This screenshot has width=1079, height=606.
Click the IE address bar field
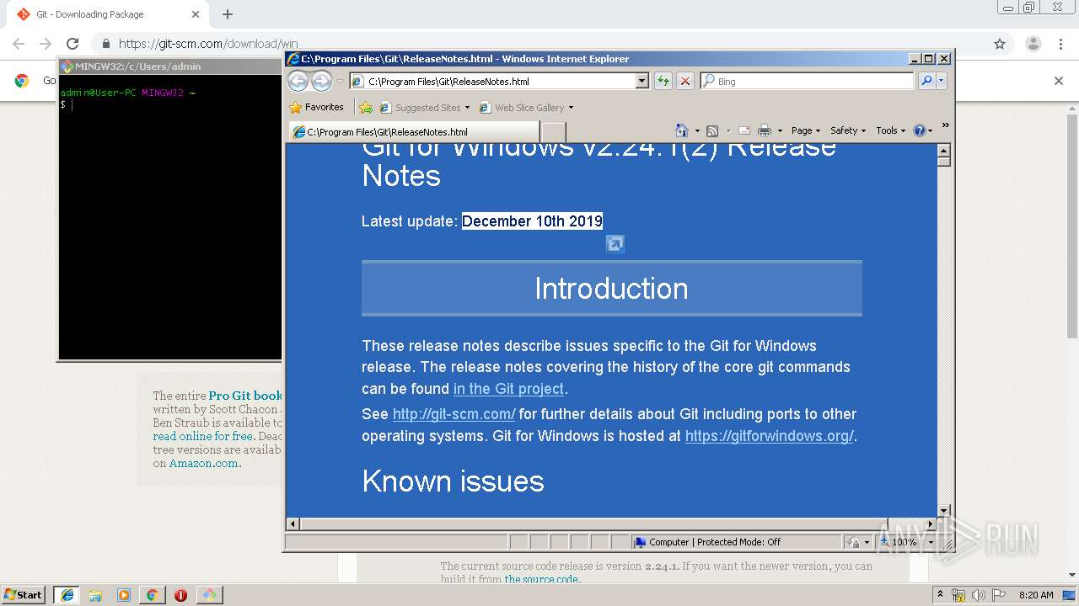coord(492,82)
